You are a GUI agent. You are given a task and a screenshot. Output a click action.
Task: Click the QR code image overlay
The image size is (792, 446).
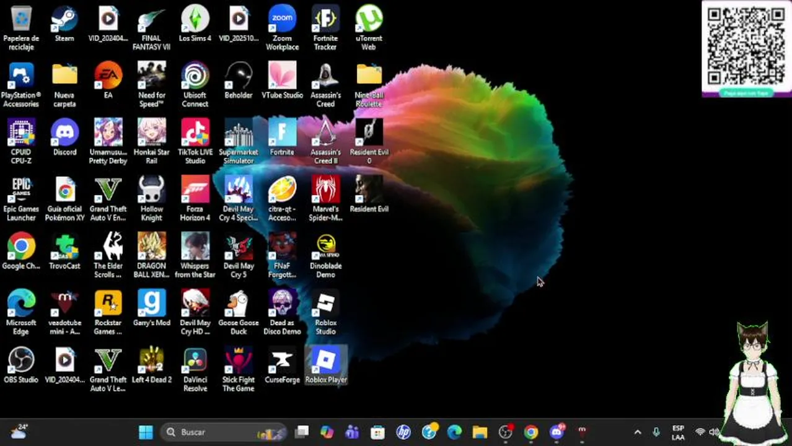point(746,48)
